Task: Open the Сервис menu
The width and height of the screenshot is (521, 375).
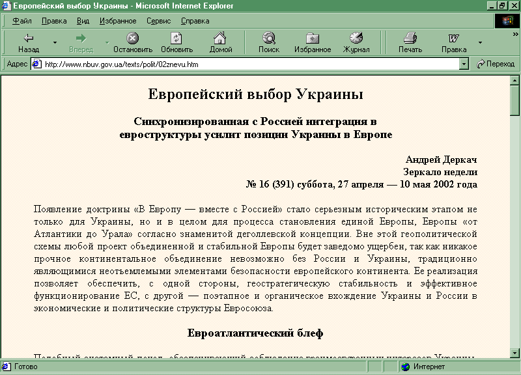Action: click(x=158, y=21)
